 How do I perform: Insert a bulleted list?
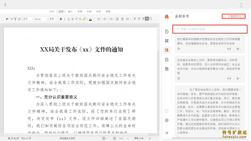coord(99,19)
